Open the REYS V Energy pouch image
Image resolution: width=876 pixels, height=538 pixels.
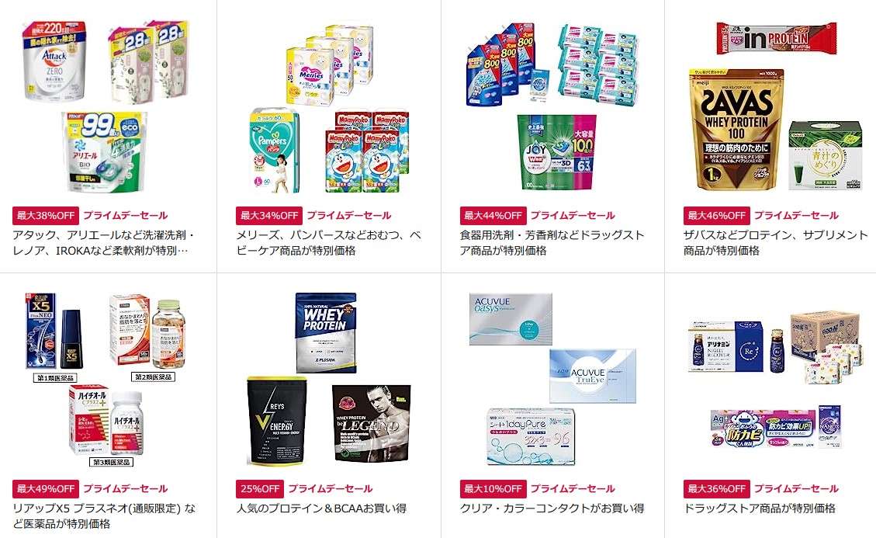pyautogui.click(x=277, y=421)
